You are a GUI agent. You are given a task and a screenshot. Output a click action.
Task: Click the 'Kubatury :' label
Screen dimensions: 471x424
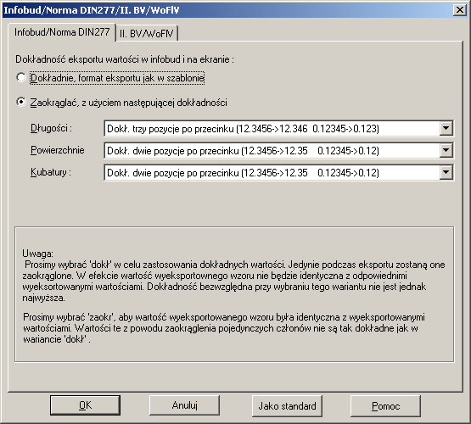51,172
